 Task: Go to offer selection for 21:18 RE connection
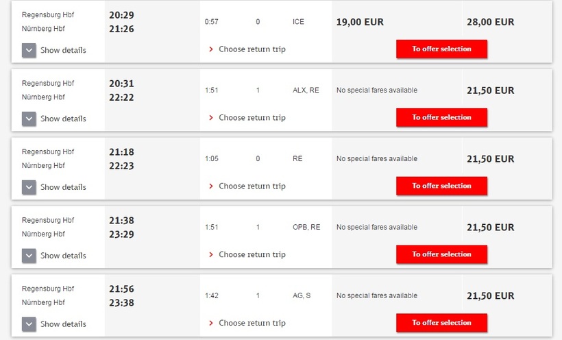(441, 186)
